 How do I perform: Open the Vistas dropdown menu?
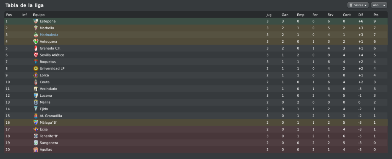[x=358, y=5]
